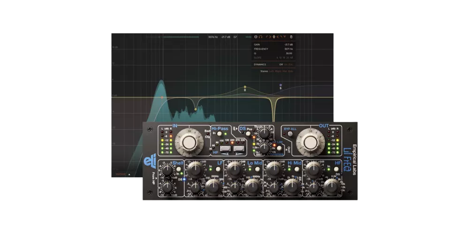Screen dimensions: 469x234
Task: Toggle the HF band In button
Action: click(336, 169)
